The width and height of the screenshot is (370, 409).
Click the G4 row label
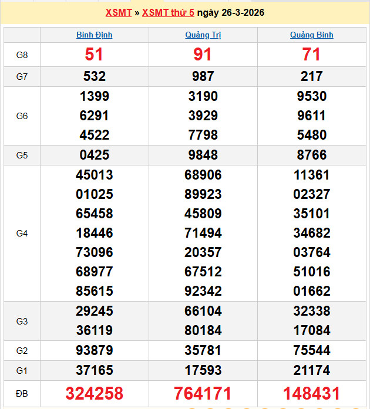(22, 233)
